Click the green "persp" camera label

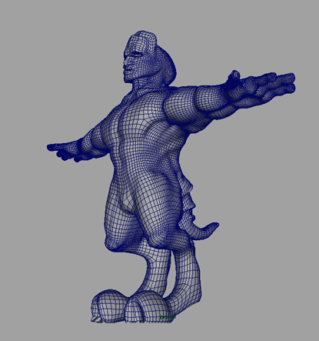(168, 317)
